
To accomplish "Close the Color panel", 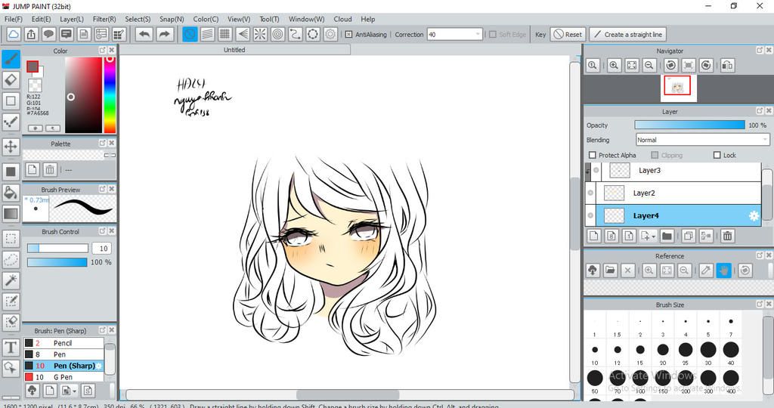I will coord(112,51).
